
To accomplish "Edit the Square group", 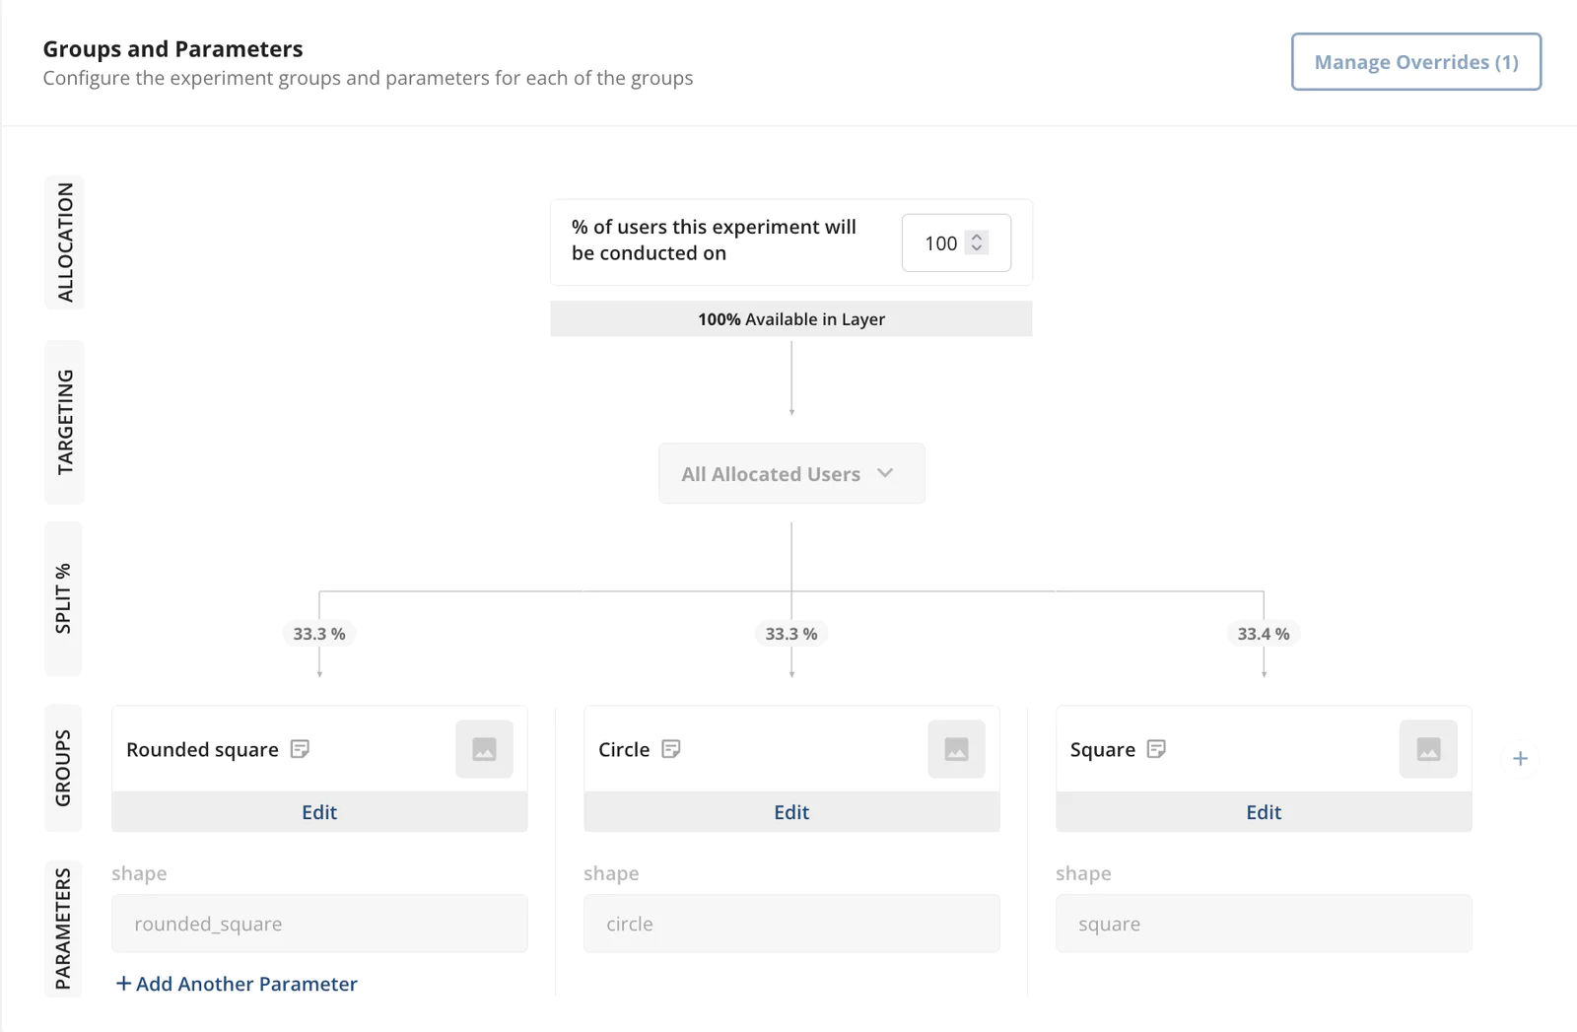I will (x=1264, y=812).
